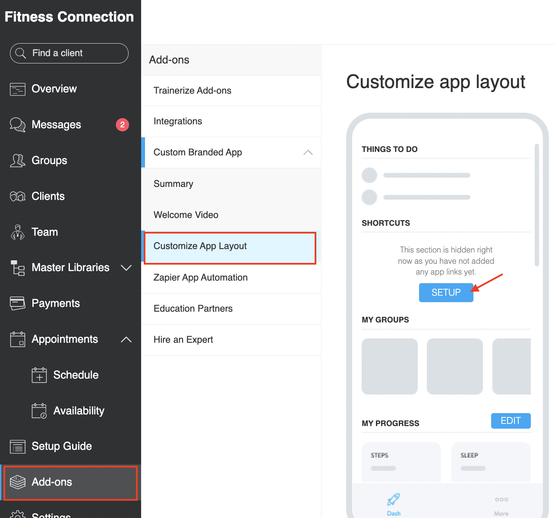This screenshot has width=555, height=518.
Task: Click the MY GROUPS section heading
Action: pyautogui.click(x=385, y=320)
